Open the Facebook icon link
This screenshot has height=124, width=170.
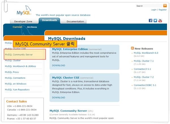click(150, 20)
